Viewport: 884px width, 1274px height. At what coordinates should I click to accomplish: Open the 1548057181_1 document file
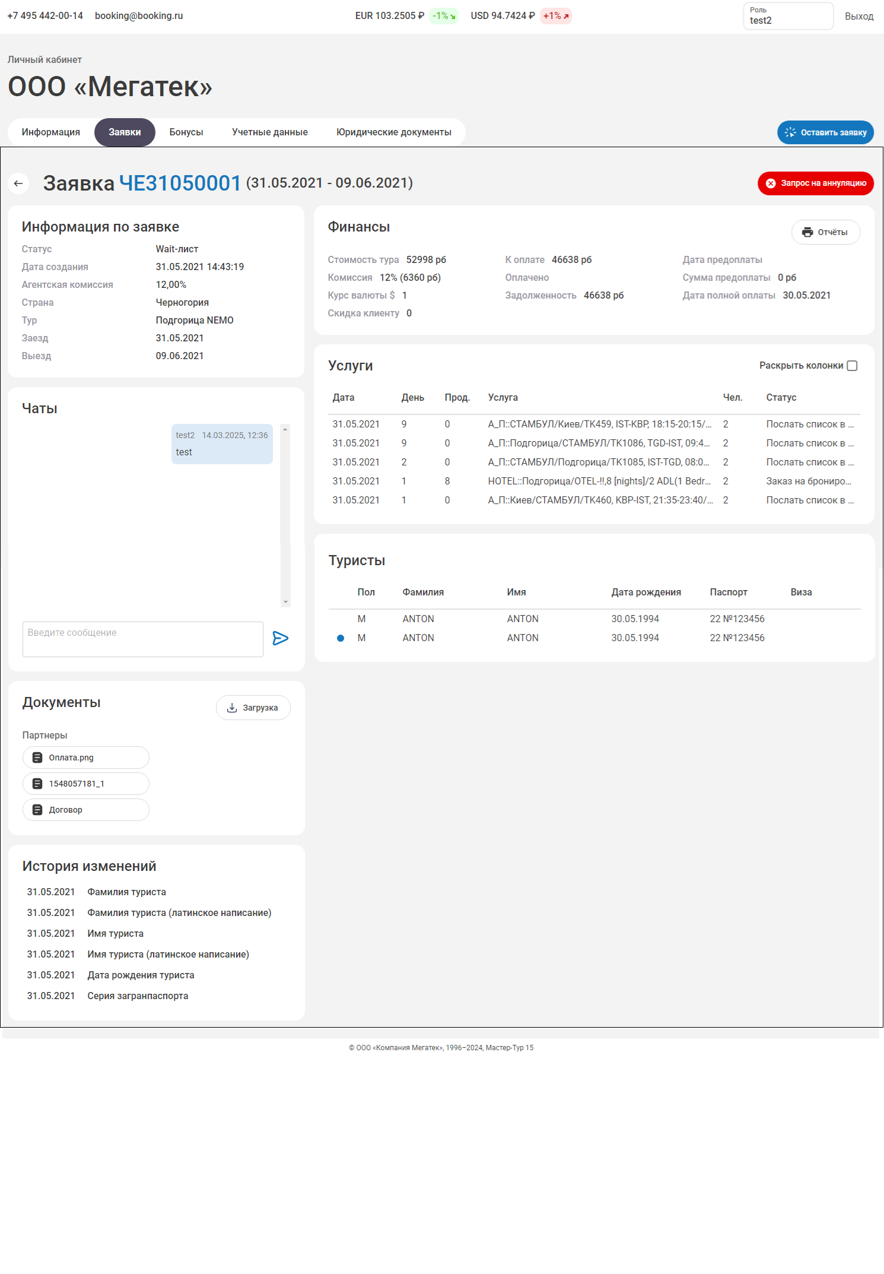pos(85,784)
